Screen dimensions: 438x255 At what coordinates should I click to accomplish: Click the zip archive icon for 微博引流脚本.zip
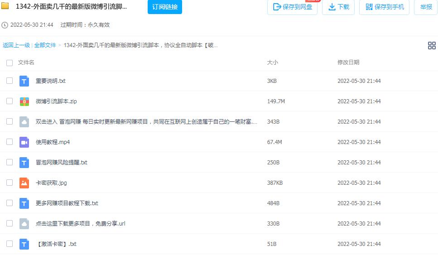click(x=24, y=101)
